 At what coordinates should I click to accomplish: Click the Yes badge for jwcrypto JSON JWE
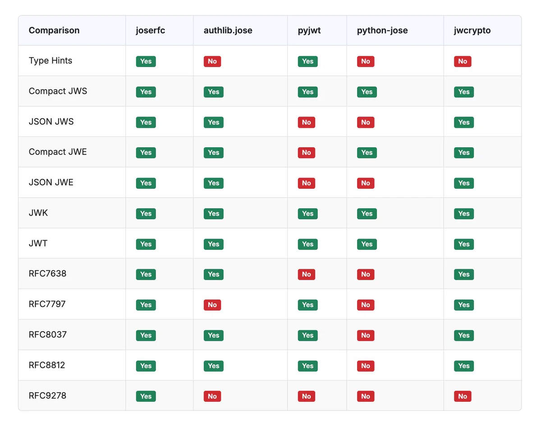click(464, 183)
